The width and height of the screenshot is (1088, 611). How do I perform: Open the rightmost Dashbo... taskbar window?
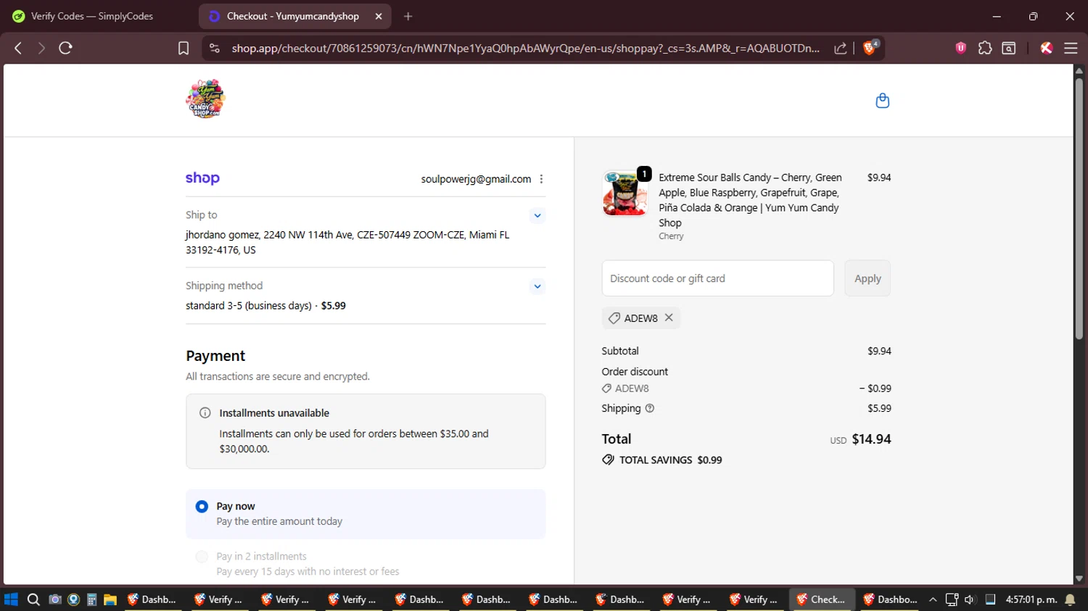pos(889,599)
